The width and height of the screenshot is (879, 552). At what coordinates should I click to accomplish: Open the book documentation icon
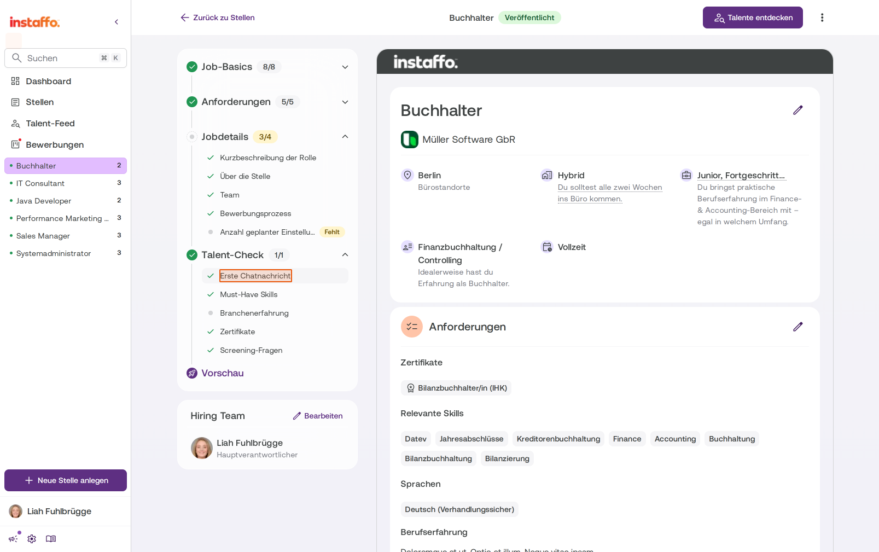(51, 539)
